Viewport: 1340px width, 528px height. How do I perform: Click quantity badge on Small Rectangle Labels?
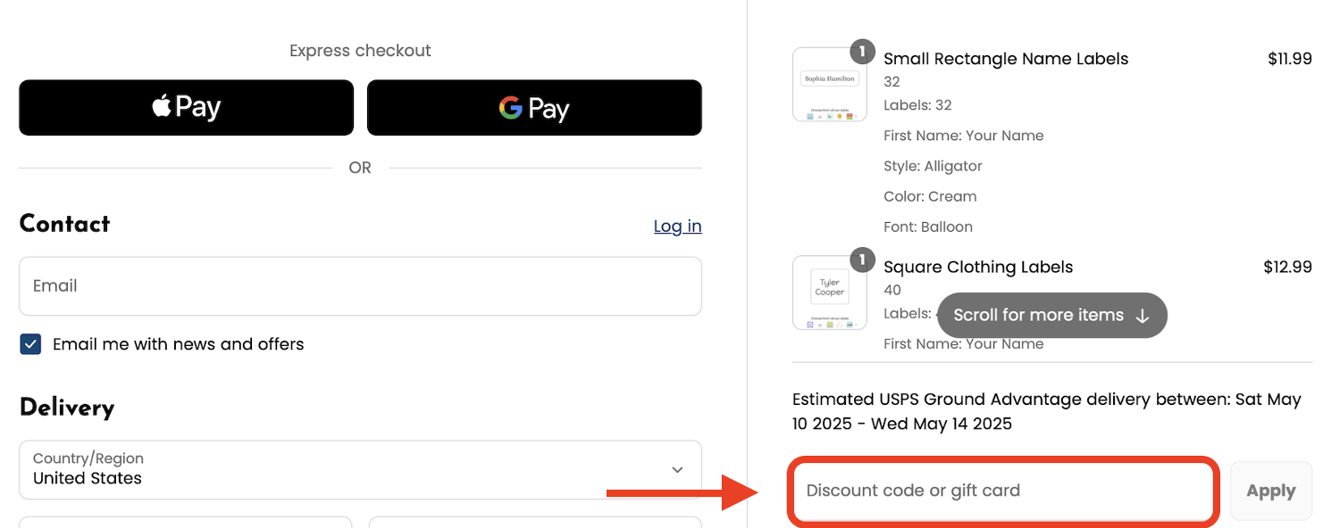861,52
